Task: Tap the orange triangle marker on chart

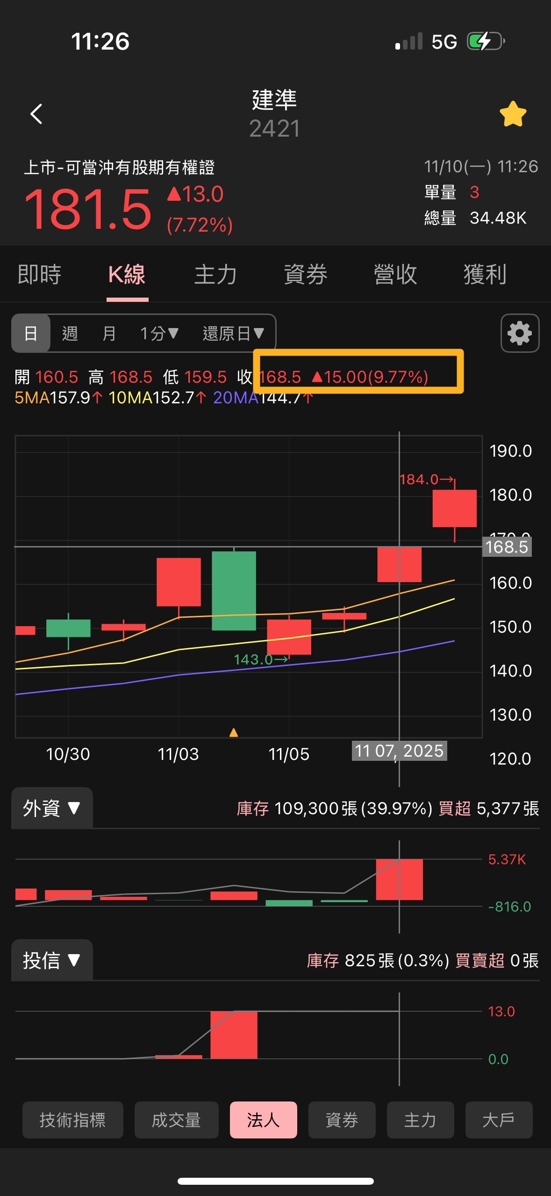Action: (234, 732)
